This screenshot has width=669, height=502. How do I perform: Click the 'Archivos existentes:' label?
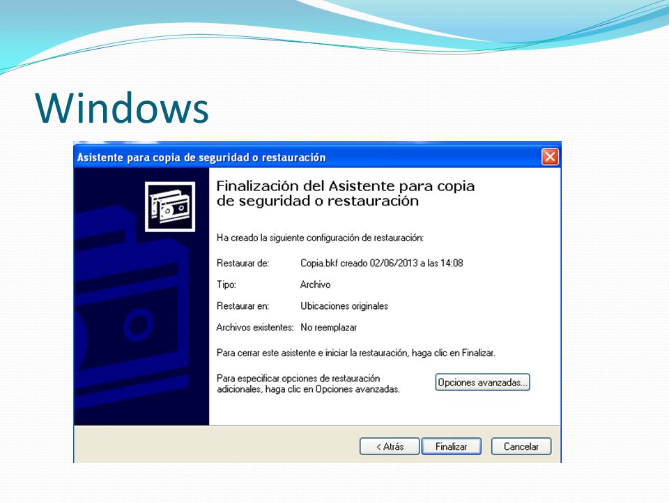click(x=255, y=328)
